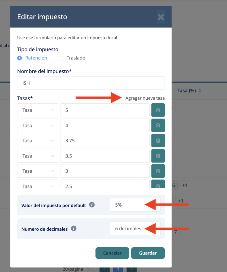
Task: Click trash icon beside rate 3
Action: [x=158, y=171]
